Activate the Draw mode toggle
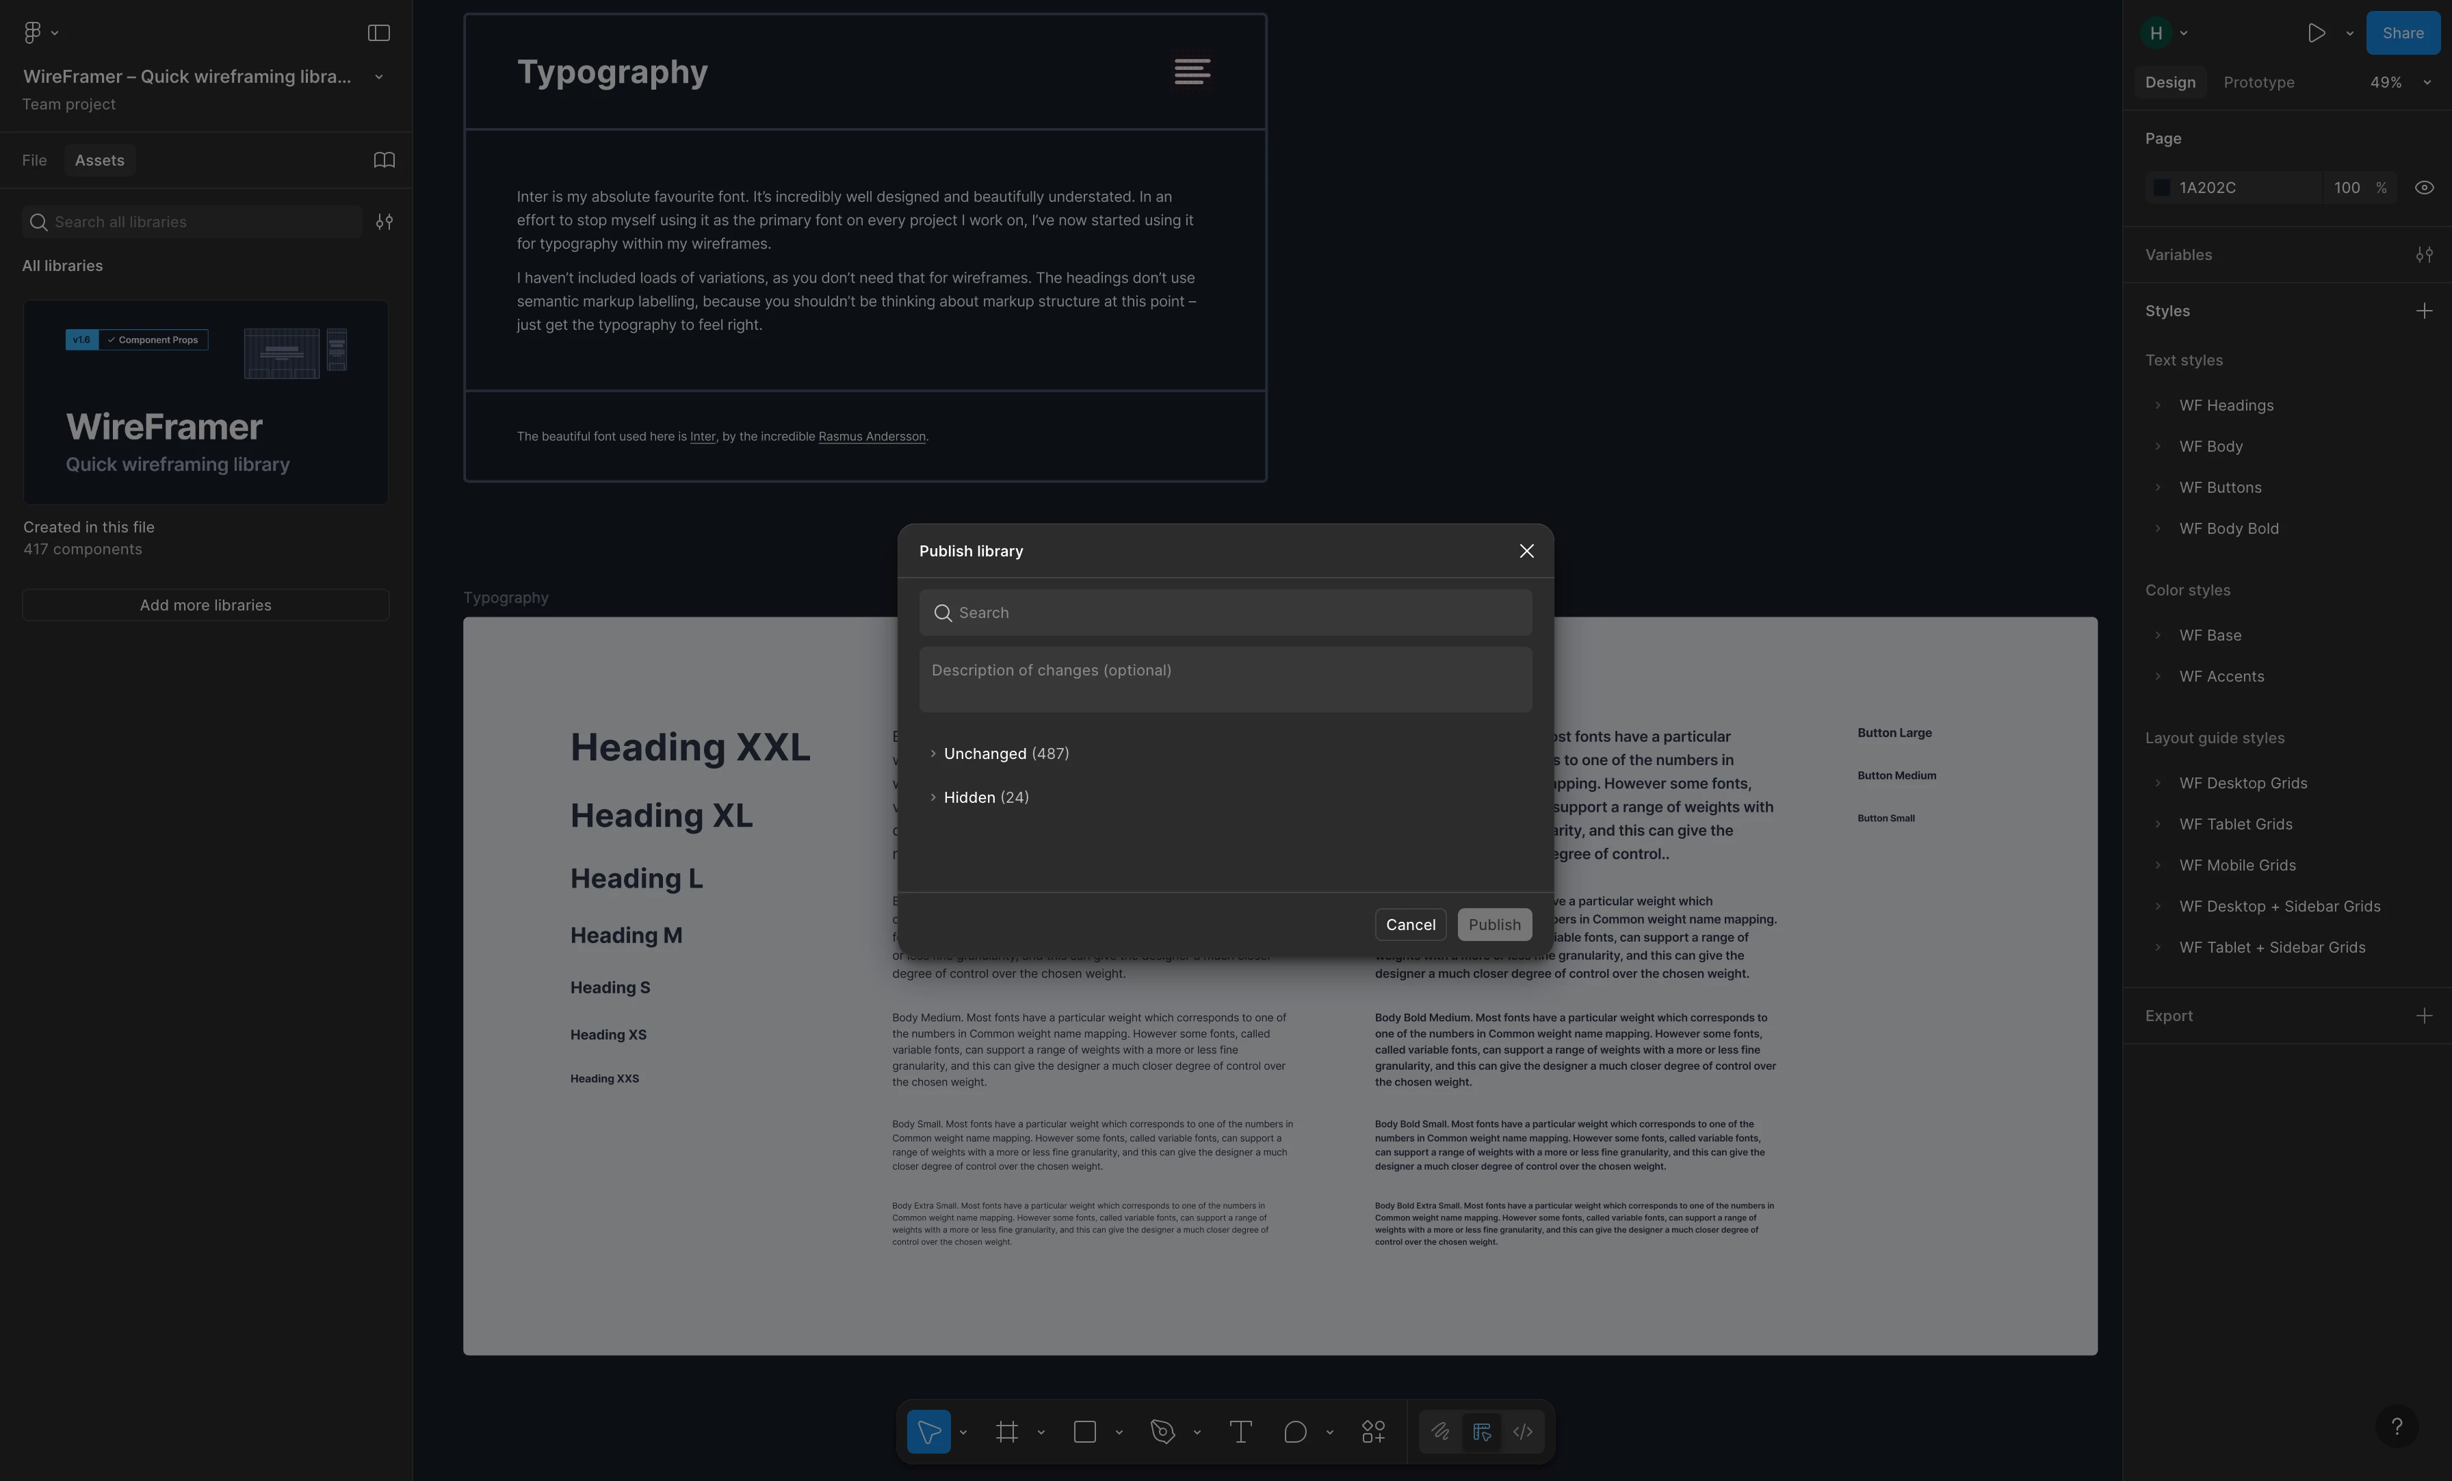2452x1481 pixels. tap(1440, 1432)
